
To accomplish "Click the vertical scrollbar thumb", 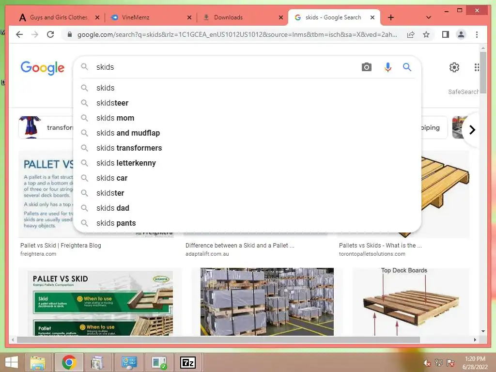I will (x=483, y=72).
